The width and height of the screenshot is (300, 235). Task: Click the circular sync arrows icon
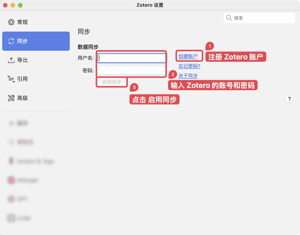(x=11, y=41)
